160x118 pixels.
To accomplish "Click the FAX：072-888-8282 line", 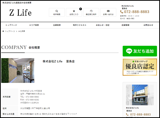I will click(29, 100).
